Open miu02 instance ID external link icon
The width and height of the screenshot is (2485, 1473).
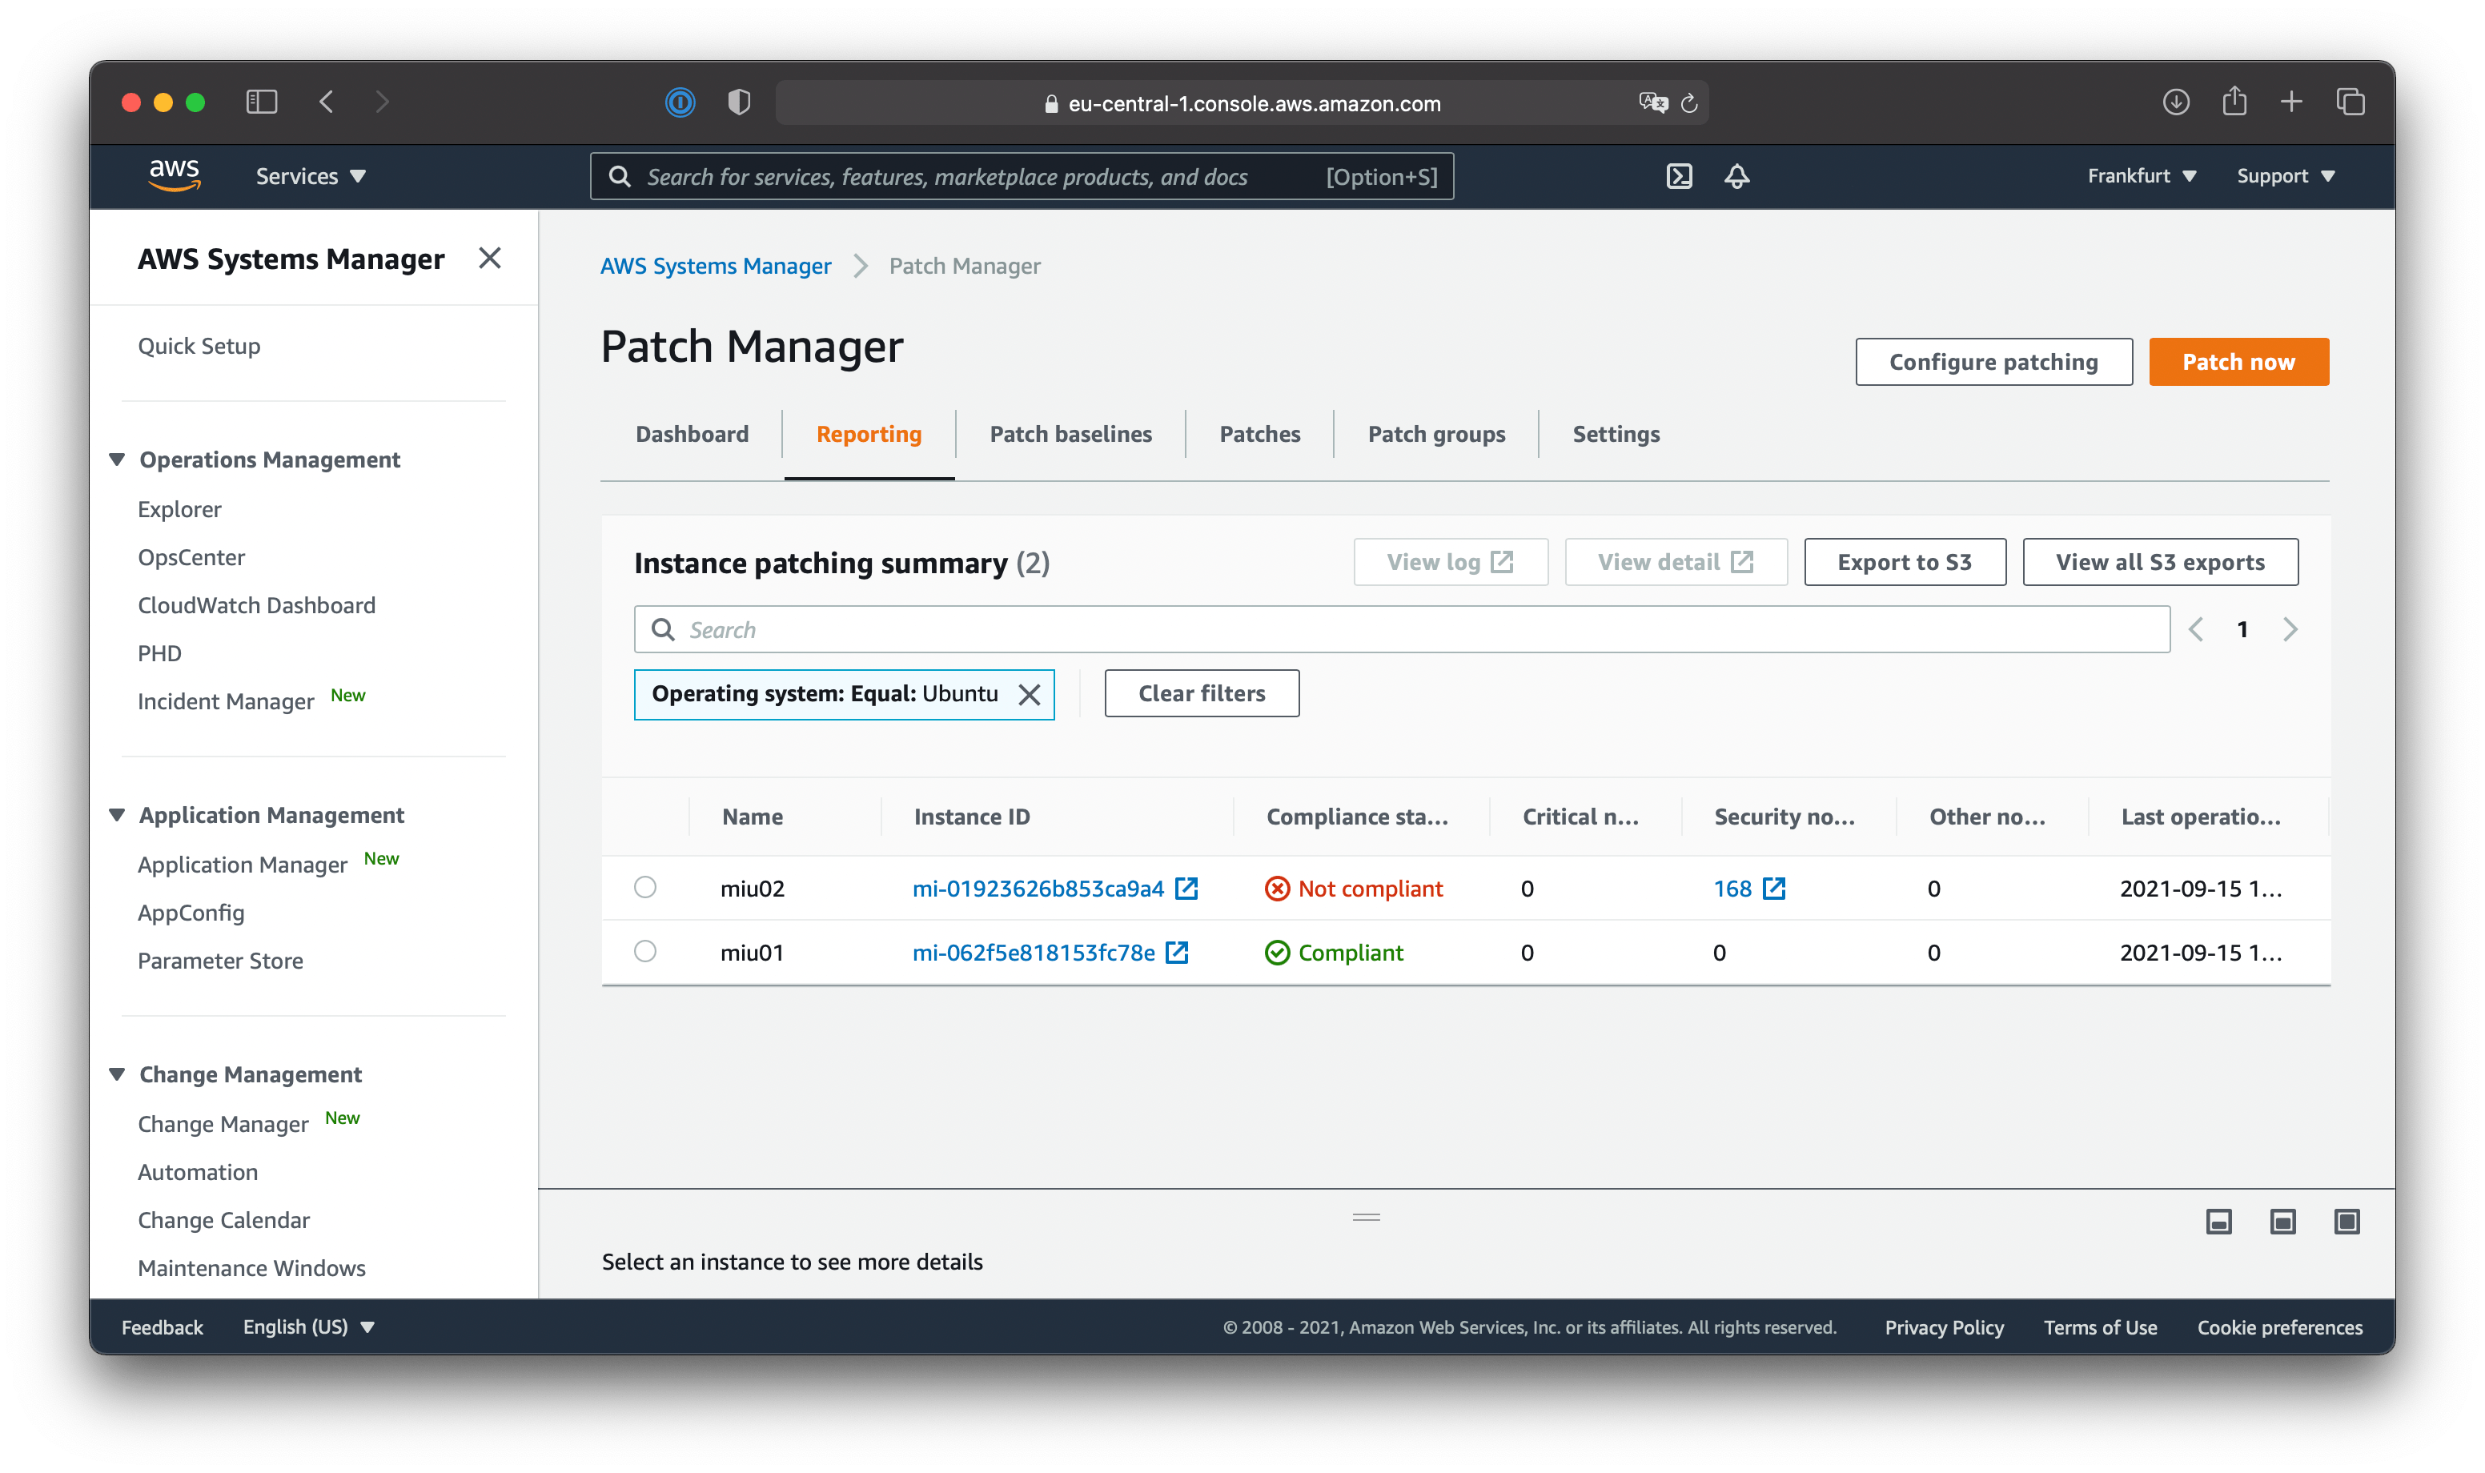click(1187, 889)
